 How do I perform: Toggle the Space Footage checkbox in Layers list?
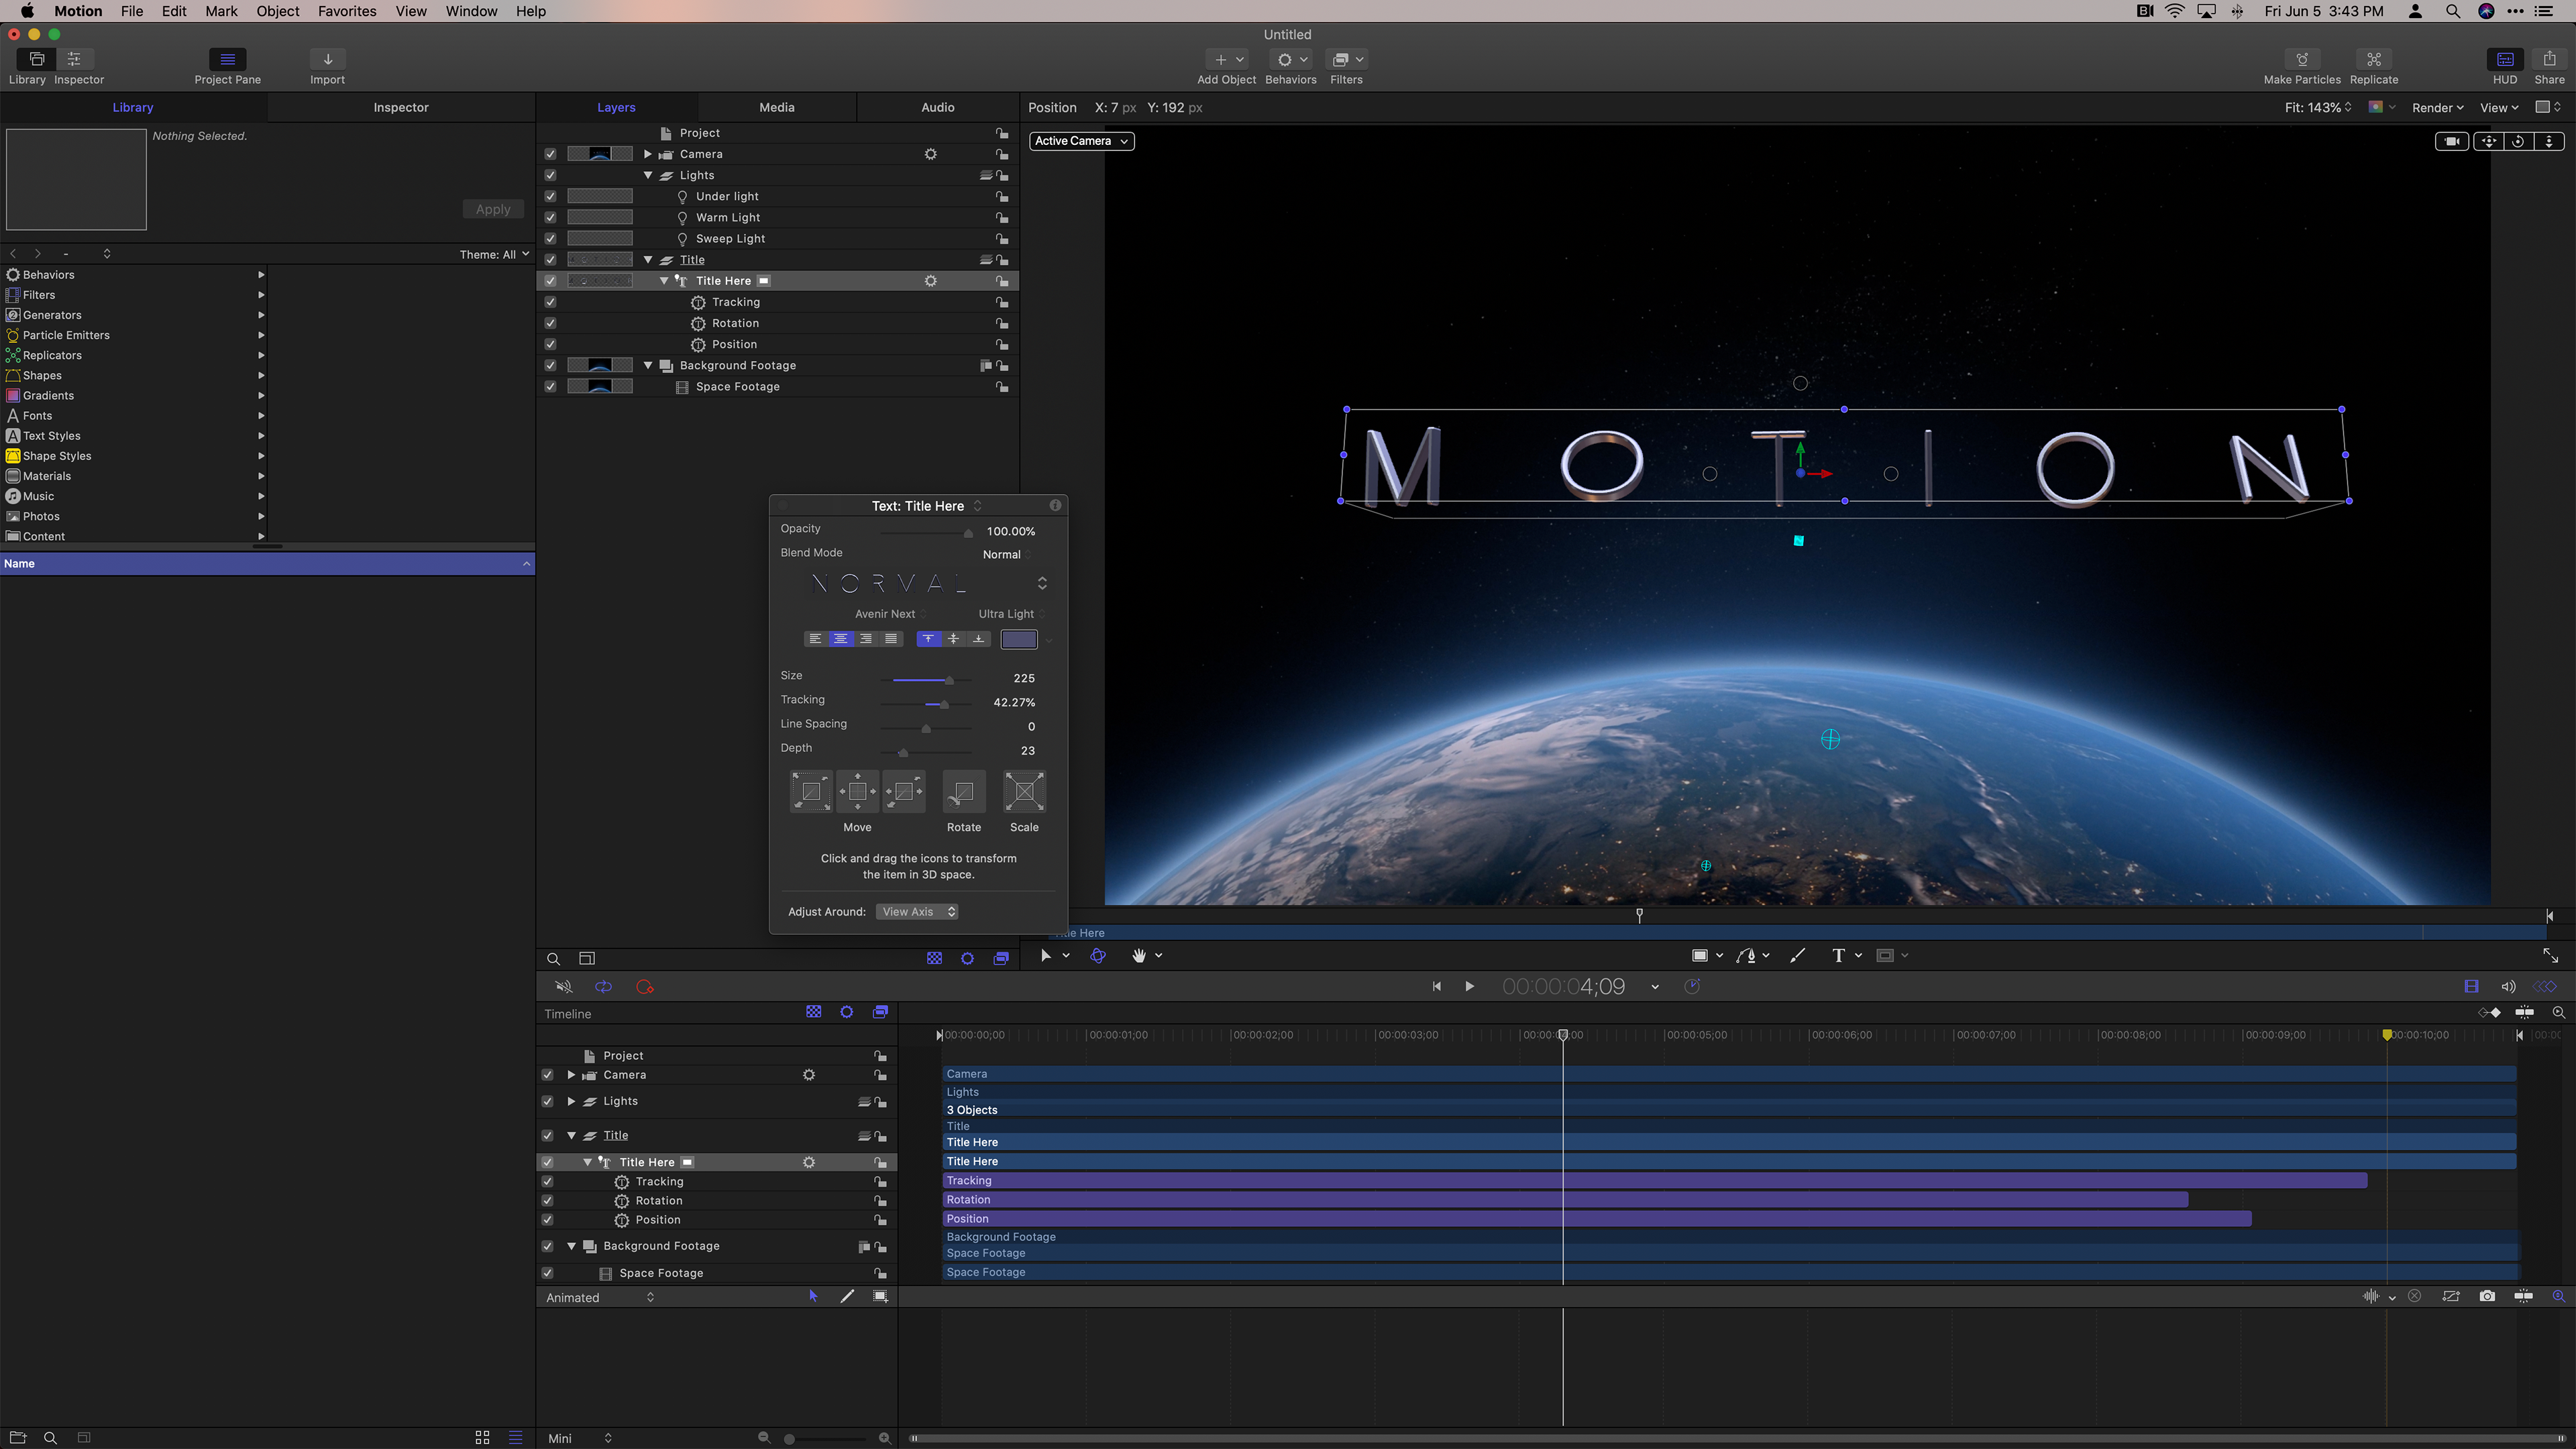(550, 387)
